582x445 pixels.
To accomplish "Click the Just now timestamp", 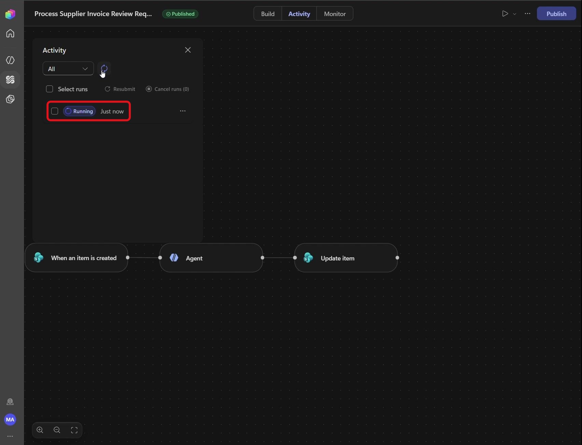I will 112,111.
